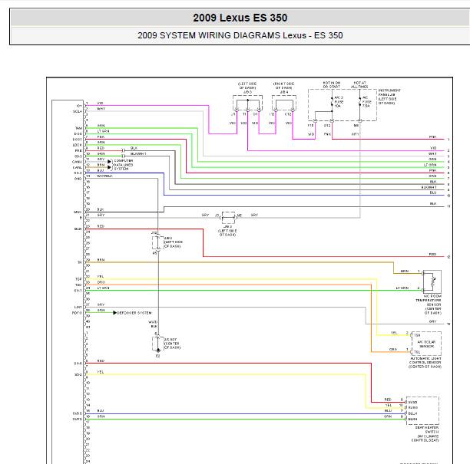470x464 pixels.
Task: Click the "LT GRN" label at pin 6
Action: pyautogui.click(x=103, y=131)
